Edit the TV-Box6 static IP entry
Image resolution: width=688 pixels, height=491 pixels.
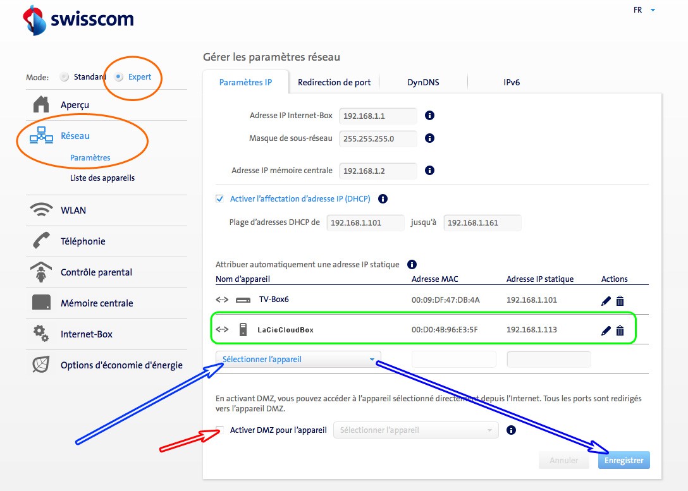606,301
